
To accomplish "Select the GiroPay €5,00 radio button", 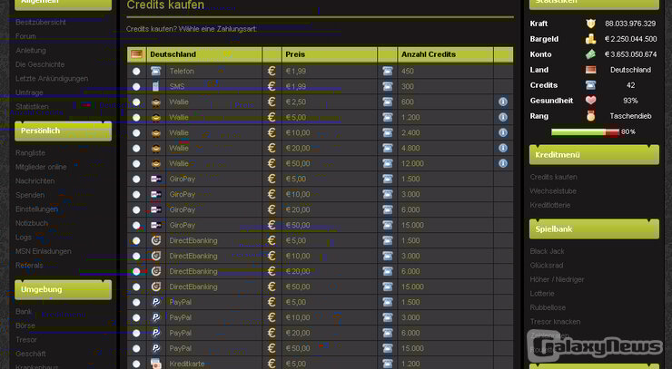I will click(136, 180).
